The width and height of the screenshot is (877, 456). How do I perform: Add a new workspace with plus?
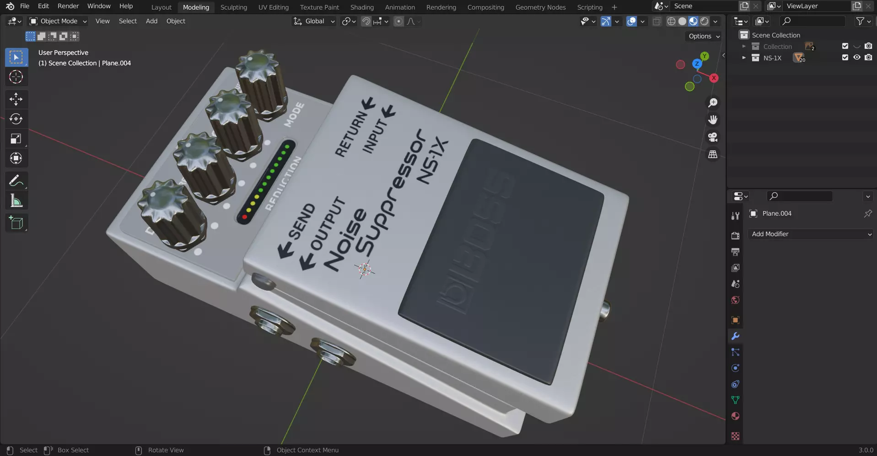click(x=614, y=7)
